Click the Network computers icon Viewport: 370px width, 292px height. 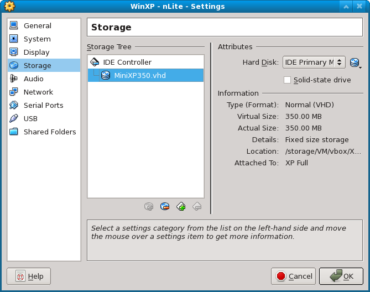point(14,91)
